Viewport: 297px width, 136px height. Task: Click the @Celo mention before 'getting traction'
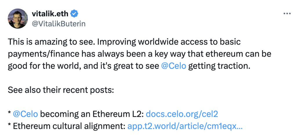click(173, 66)
